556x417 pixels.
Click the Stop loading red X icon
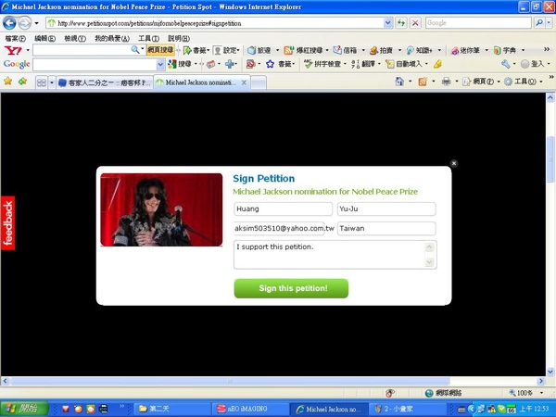415,23
